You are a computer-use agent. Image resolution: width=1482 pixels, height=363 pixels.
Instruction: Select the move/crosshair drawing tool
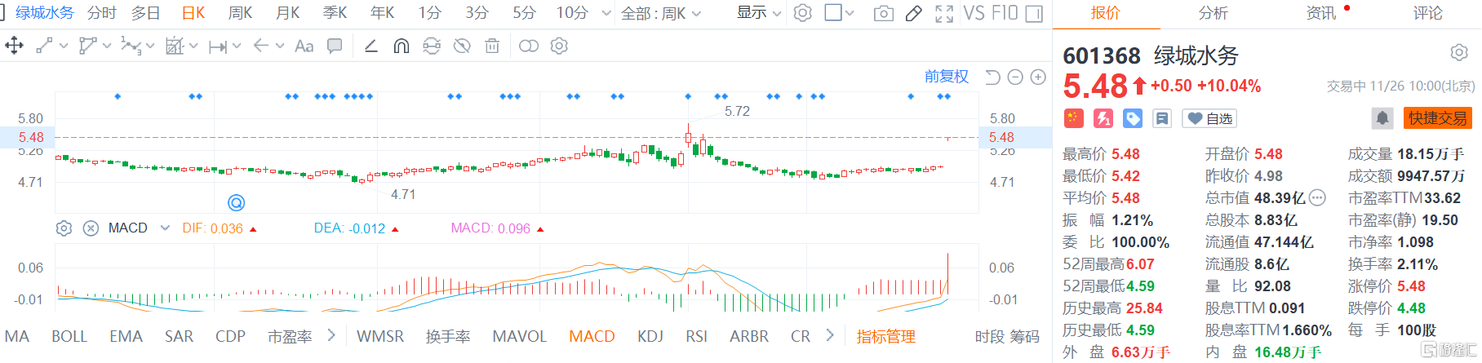[14, 46]
